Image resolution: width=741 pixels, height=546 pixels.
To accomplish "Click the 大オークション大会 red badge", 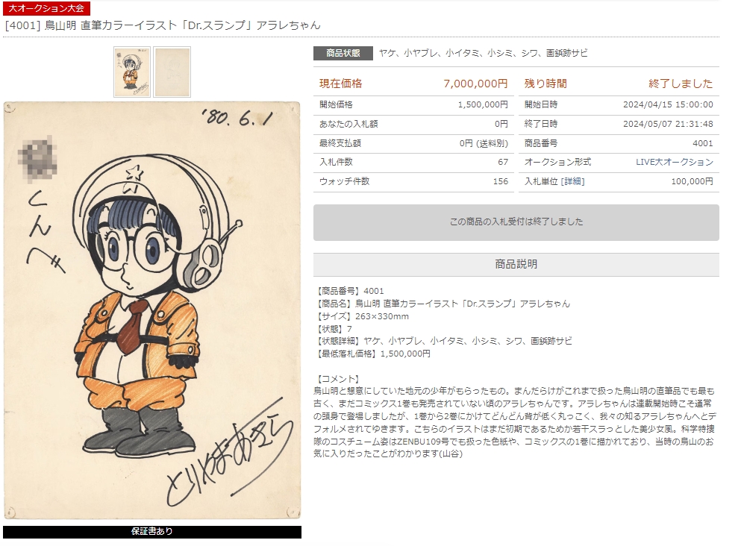I will pos(46,8).
